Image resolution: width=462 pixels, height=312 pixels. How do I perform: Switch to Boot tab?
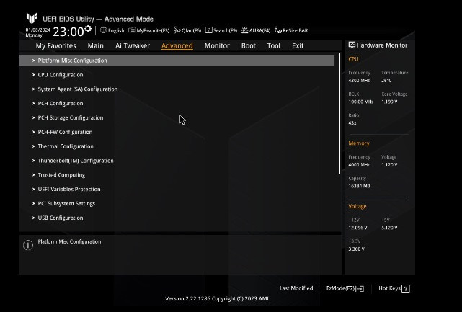[x=249, y=45]
